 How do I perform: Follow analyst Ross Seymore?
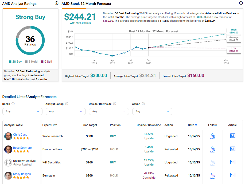click(x=213, y=149)
